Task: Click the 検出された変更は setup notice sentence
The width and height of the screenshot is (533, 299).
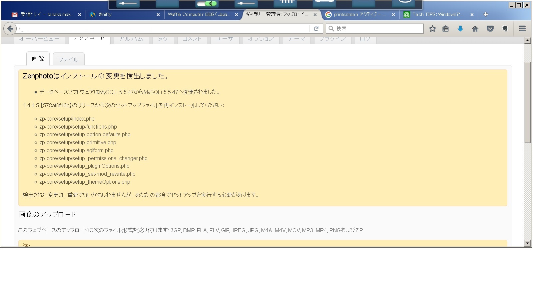Action: tap(142, 195)
